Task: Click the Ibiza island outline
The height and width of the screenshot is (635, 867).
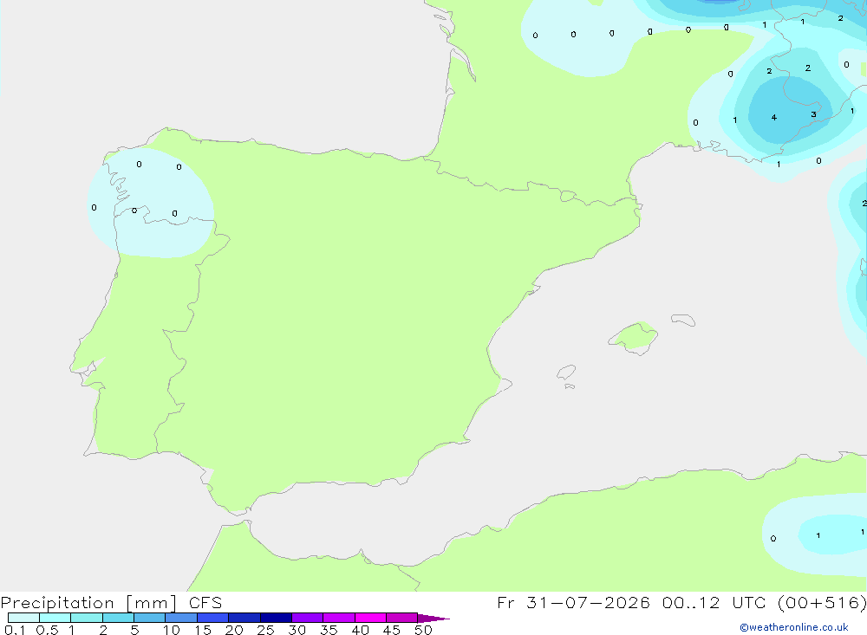Action: point(566,373)
